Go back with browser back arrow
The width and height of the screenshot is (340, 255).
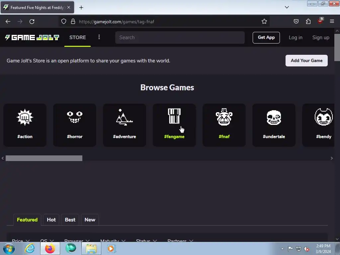[x=8, y=22]
